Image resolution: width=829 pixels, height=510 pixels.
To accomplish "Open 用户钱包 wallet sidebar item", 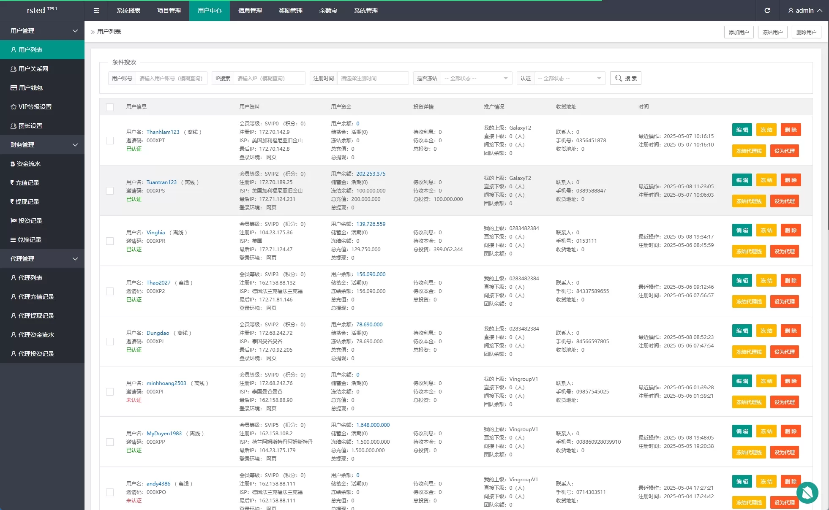I will click(x=30, y=88).
